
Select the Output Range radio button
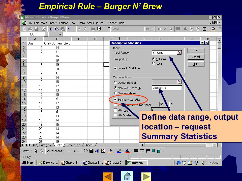pos(115,82)
